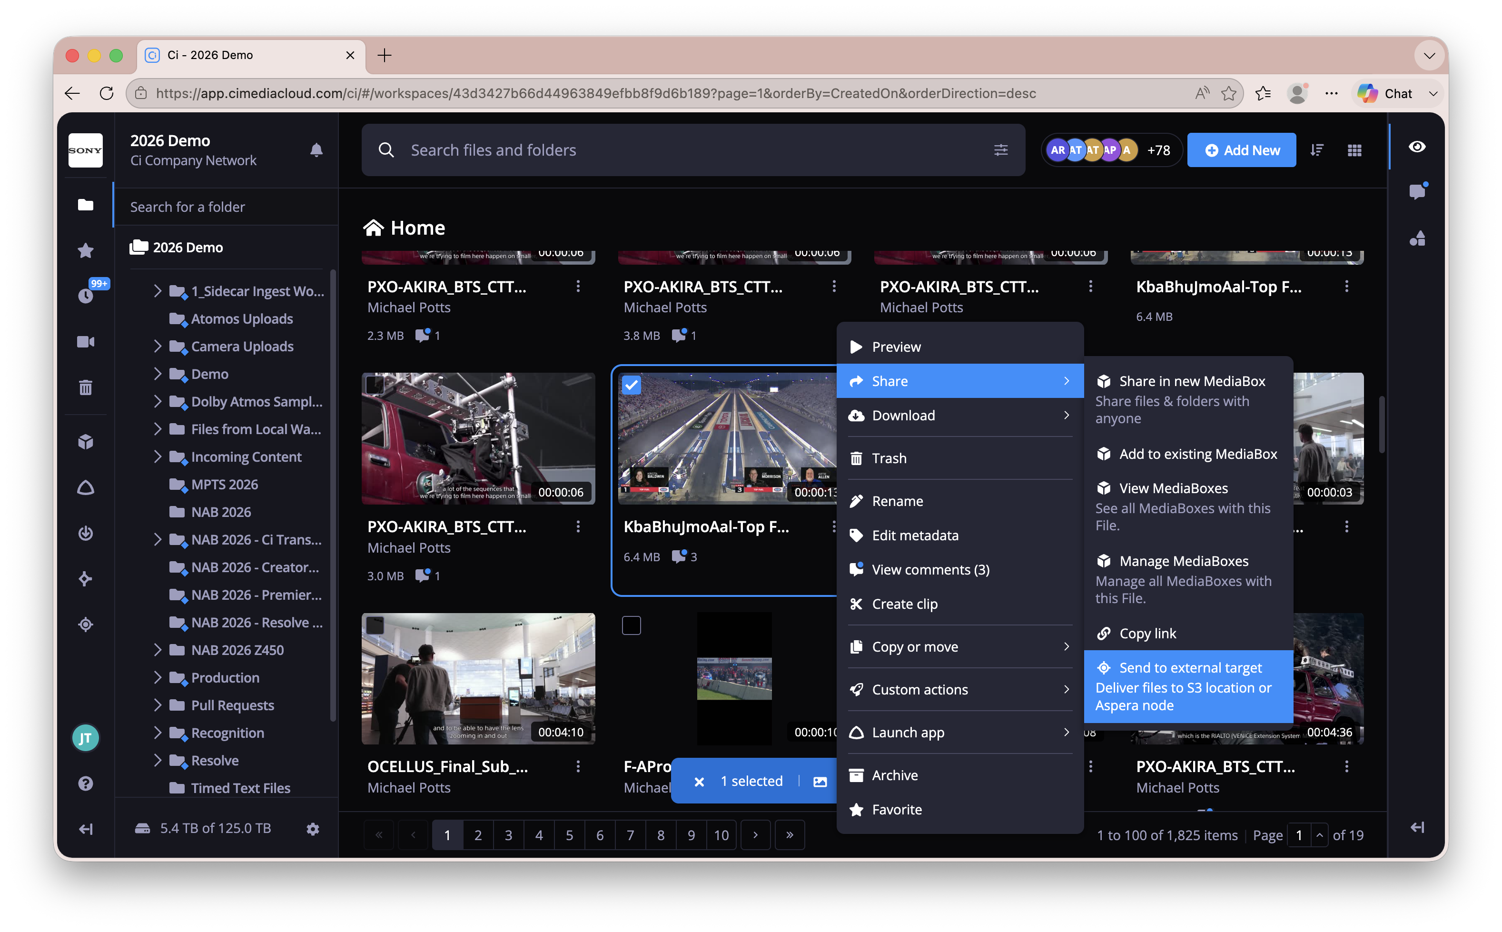Open the comments panel icon on right
This screenshot has height=932, width=1502.
click(1417, 191)
